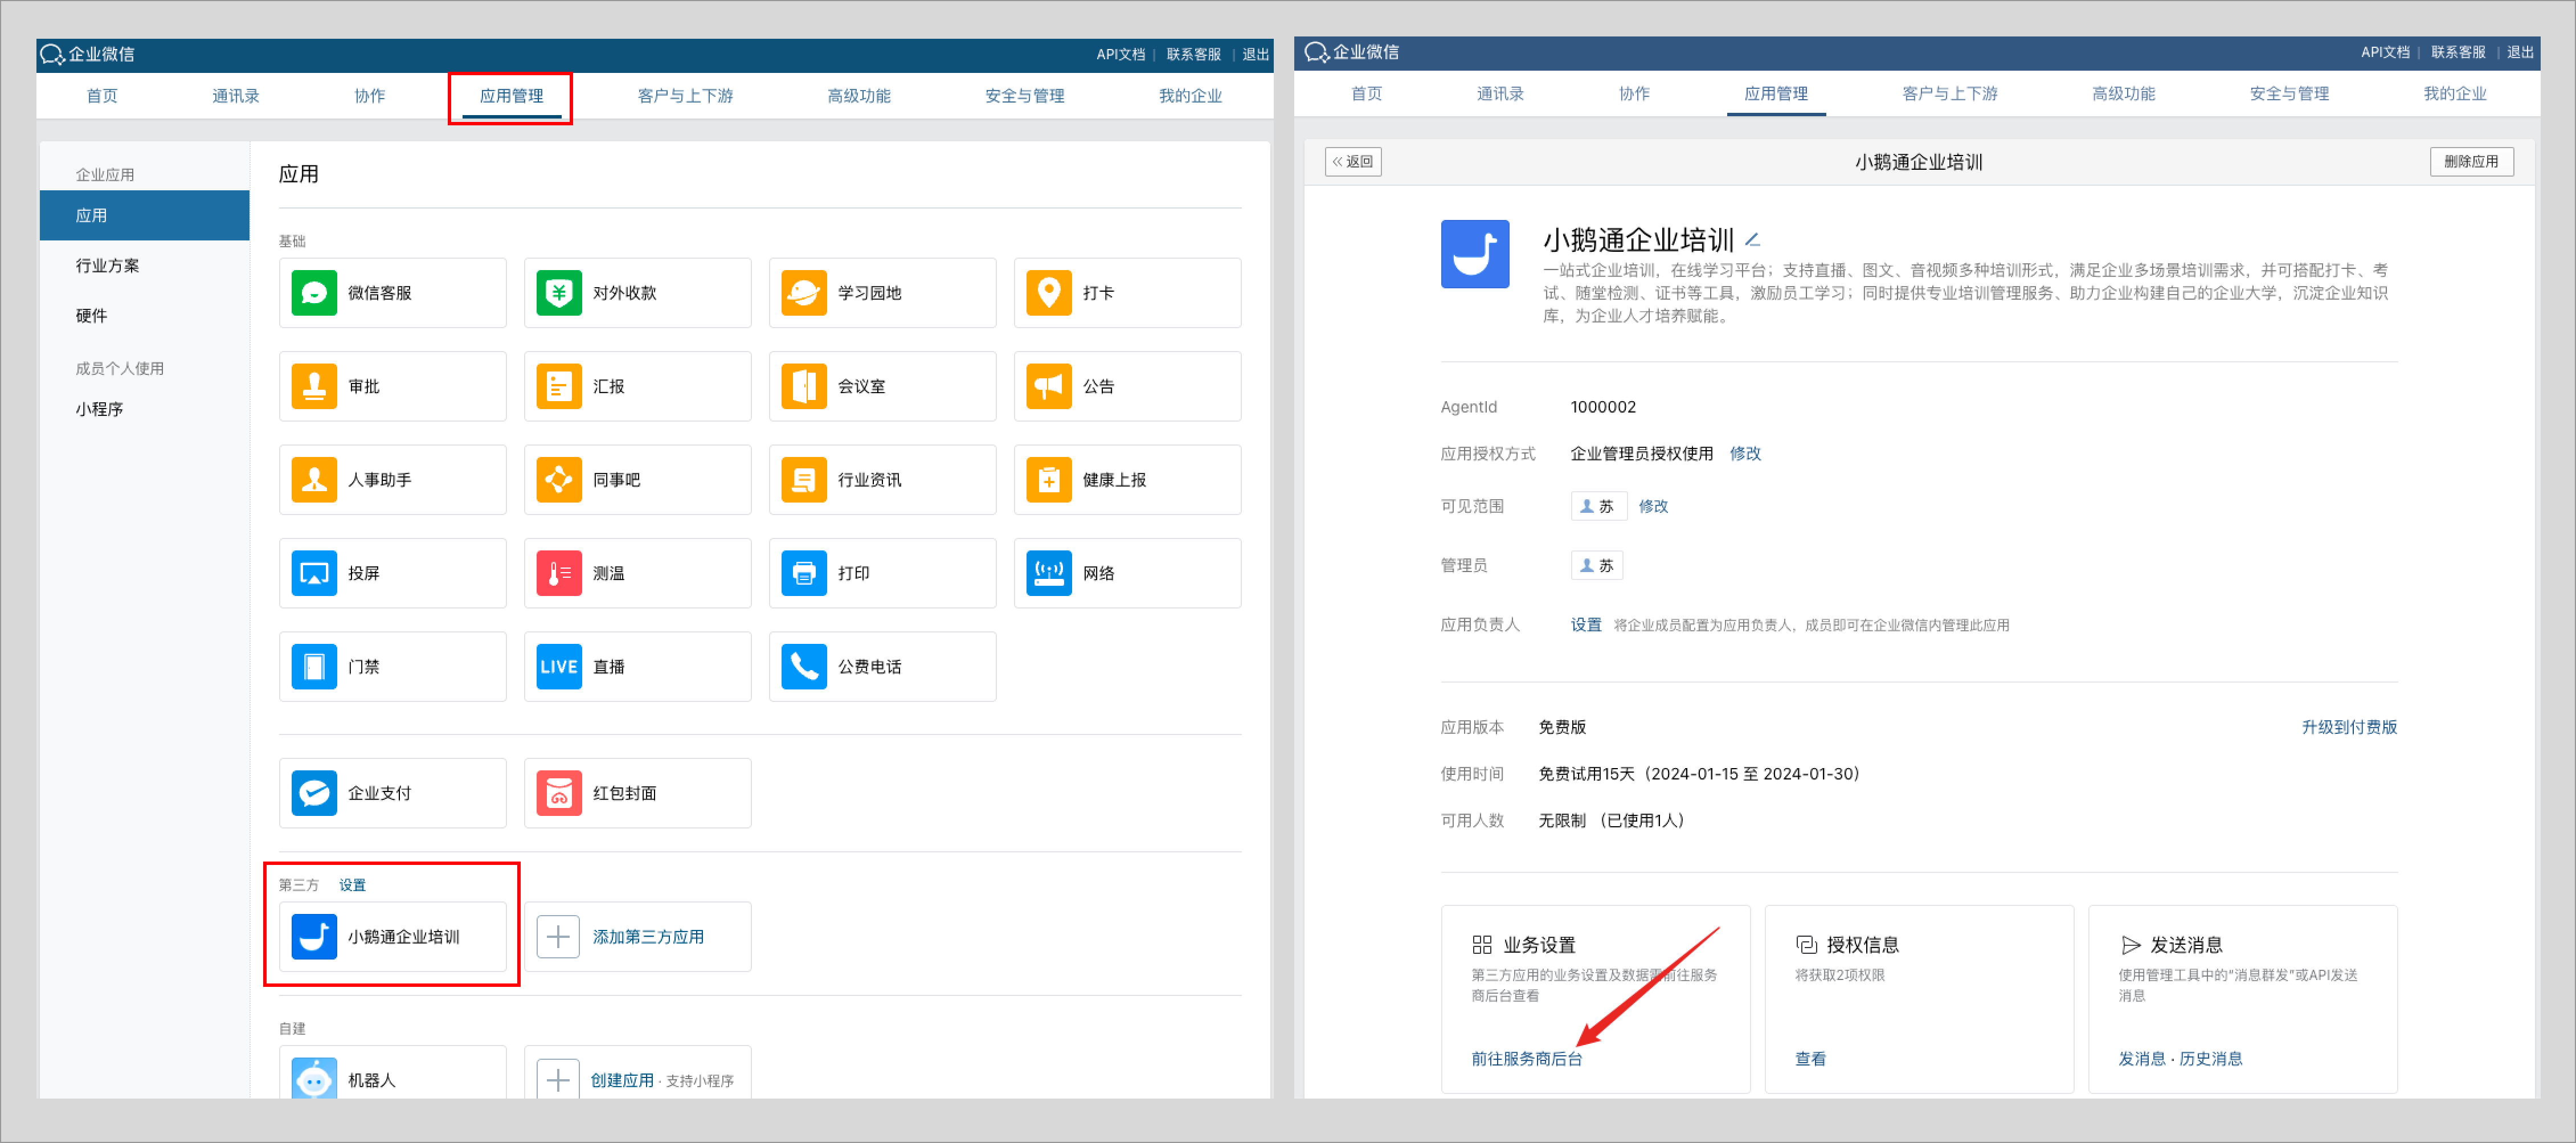Open the 学习园地 app icon
Viewport: 2576px width, 1143px height.
804,293
